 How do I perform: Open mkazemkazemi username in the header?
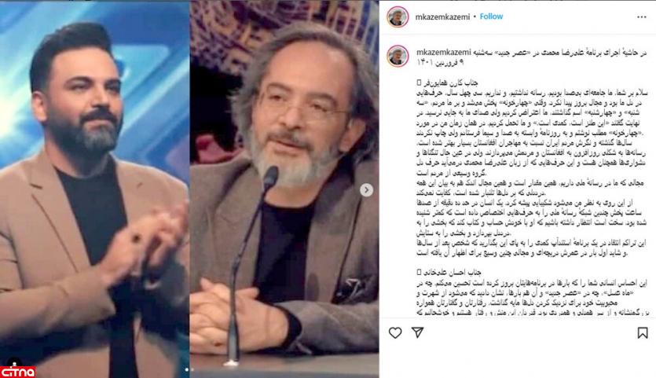[x=442, y=17]
